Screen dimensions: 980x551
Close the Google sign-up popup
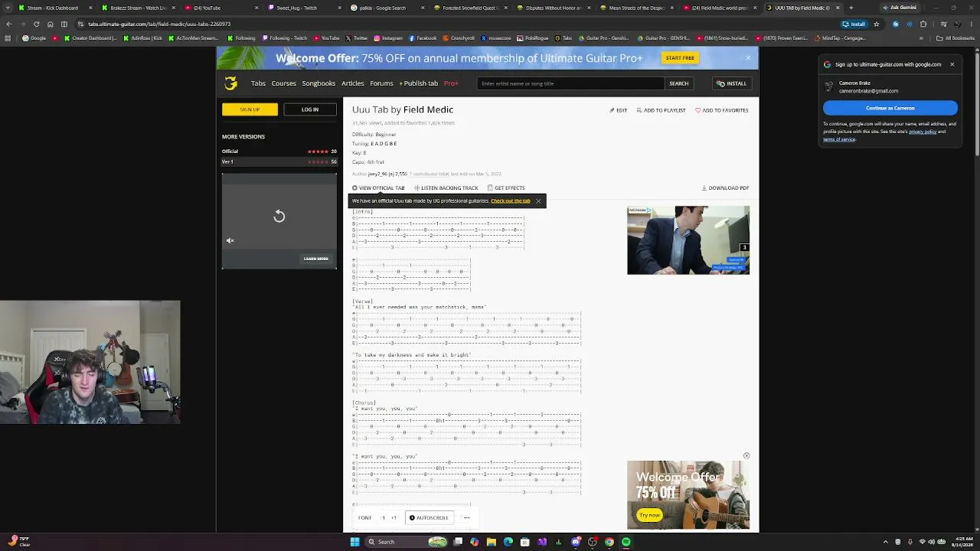pos(952,64)
